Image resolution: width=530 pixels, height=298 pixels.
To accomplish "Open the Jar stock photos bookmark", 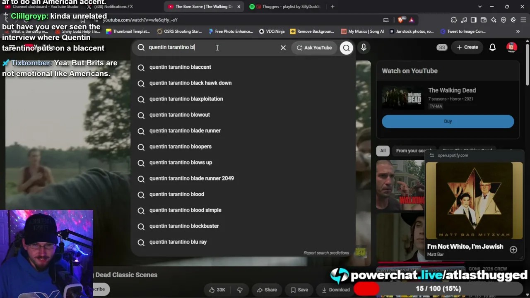I will coord(411,31).
